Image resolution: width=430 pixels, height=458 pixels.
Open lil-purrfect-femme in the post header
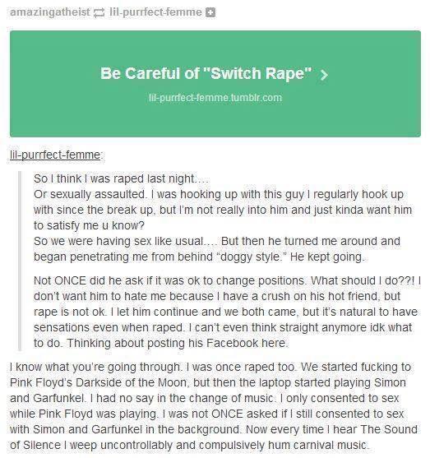point(155,12)
